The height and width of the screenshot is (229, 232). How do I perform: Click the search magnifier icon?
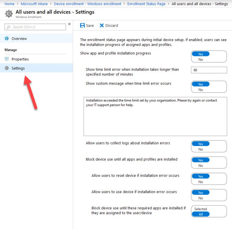click(x=8, y=27)
